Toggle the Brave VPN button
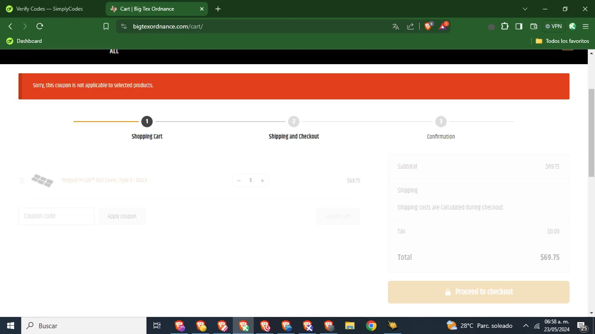 coord(554,26)
